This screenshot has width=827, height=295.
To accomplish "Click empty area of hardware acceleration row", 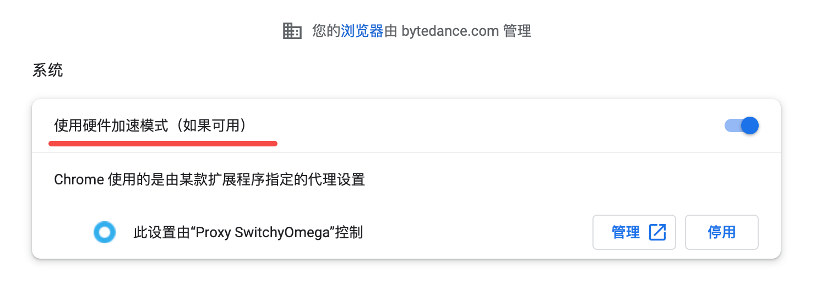I will pos(485,125).
